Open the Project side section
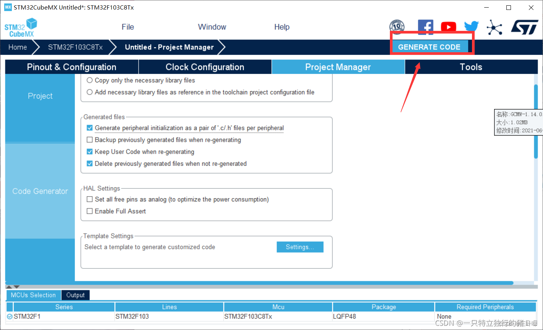 [40, 96]
